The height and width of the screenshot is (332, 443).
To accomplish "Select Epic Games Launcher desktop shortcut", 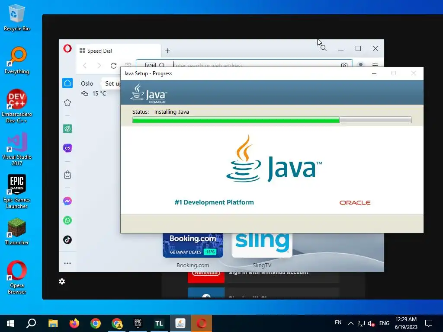I will [x=17, y=192].
